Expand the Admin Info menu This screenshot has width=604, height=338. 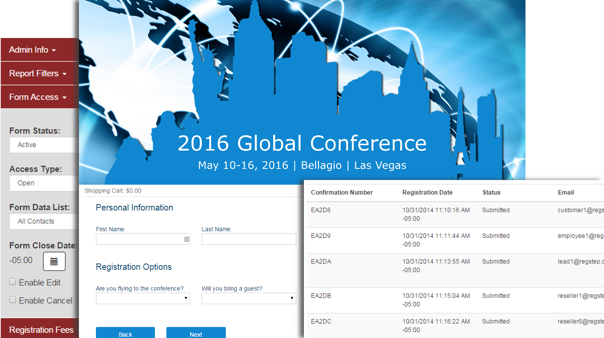[39, 50]
